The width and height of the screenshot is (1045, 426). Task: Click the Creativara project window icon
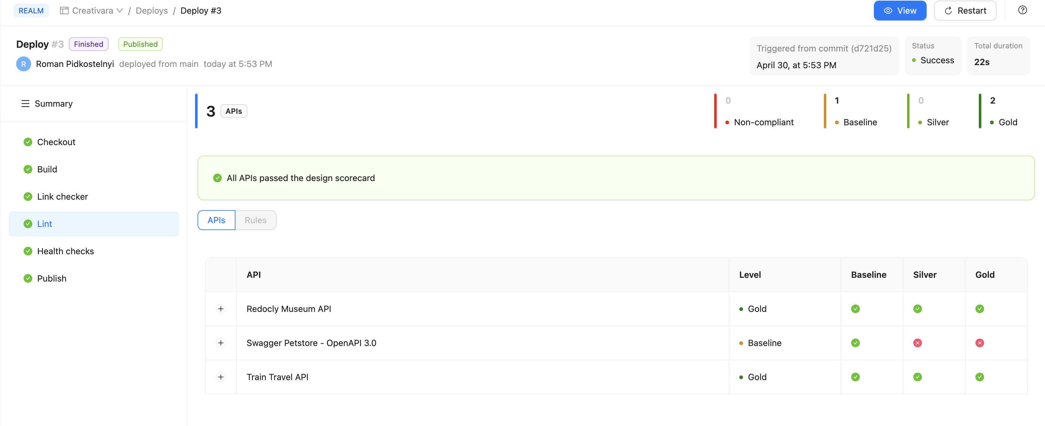coord(64,11)
